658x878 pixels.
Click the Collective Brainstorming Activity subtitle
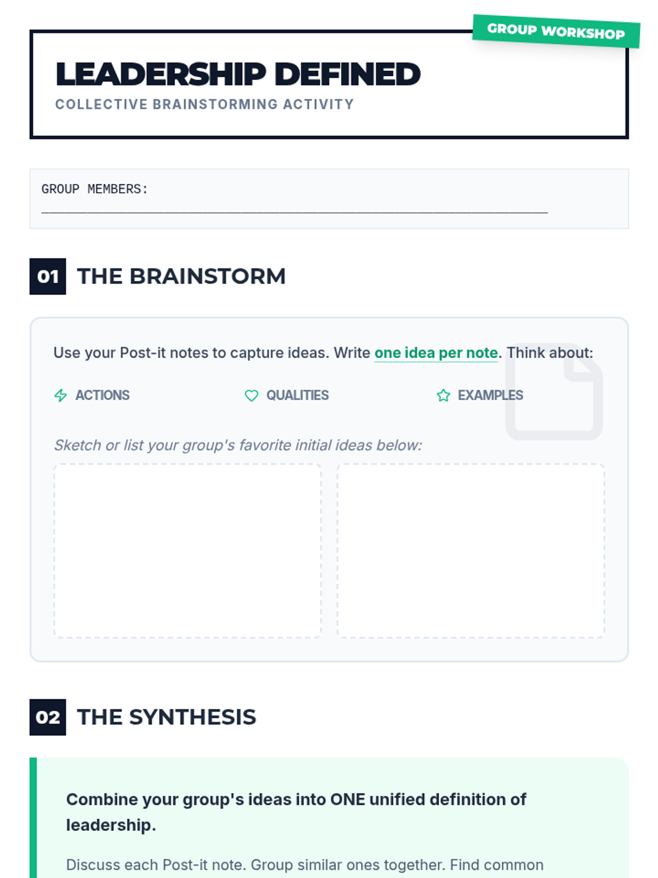point(205,104)
